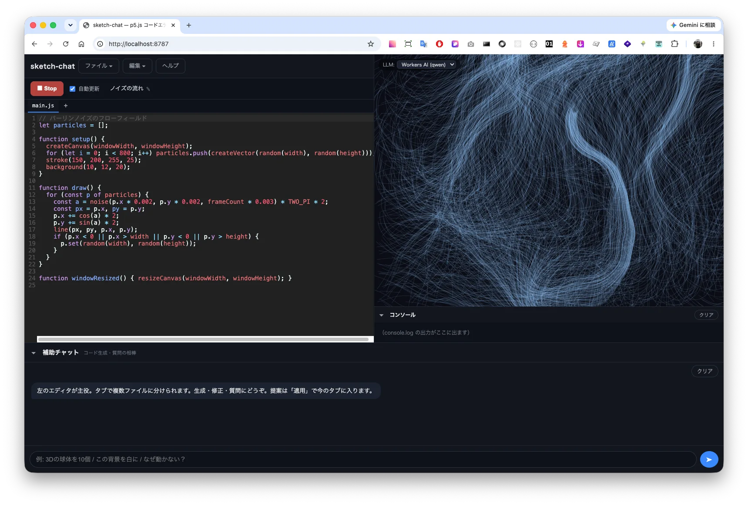Open the 編集 dropdown menu

tap(137, 66)
